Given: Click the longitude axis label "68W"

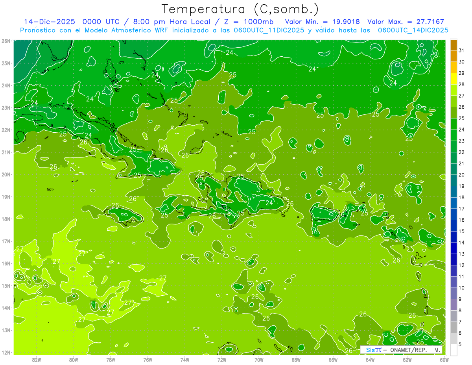Looking at the screenshot, I should click(x=296, y=359).
